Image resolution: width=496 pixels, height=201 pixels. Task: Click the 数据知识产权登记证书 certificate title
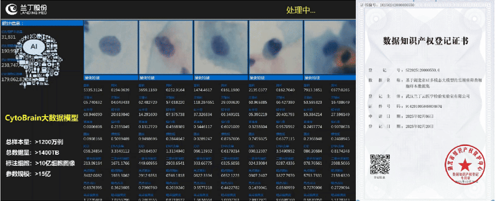425,41
